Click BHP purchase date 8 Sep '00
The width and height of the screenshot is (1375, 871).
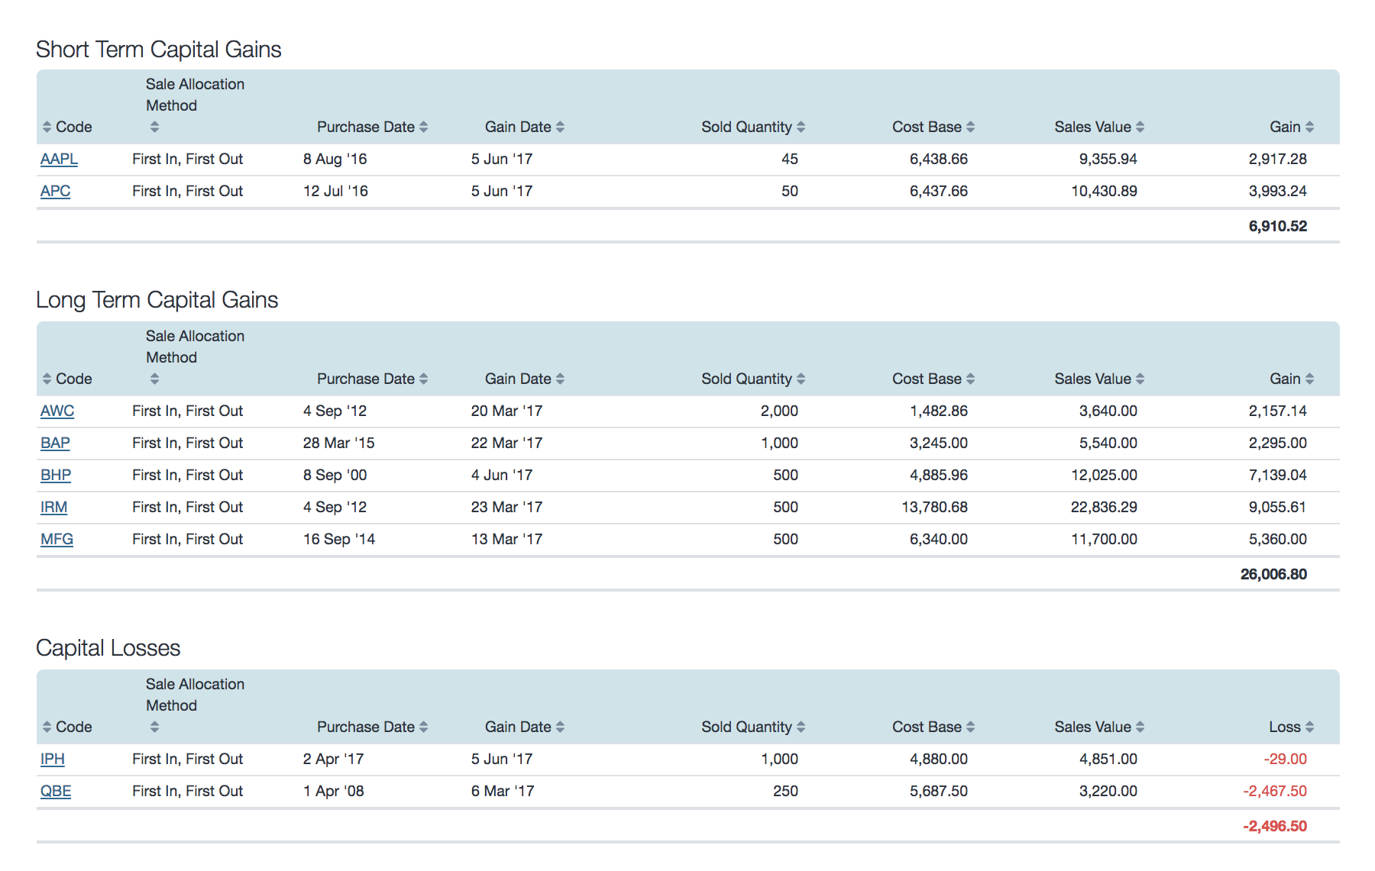(x=335, y=475)
